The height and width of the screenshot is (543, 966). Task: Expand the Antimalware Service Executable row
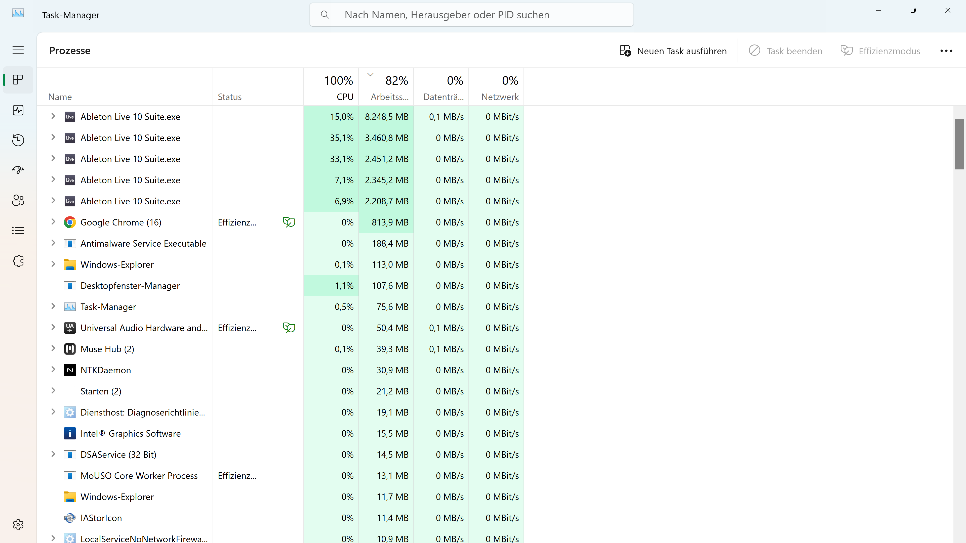53,243
